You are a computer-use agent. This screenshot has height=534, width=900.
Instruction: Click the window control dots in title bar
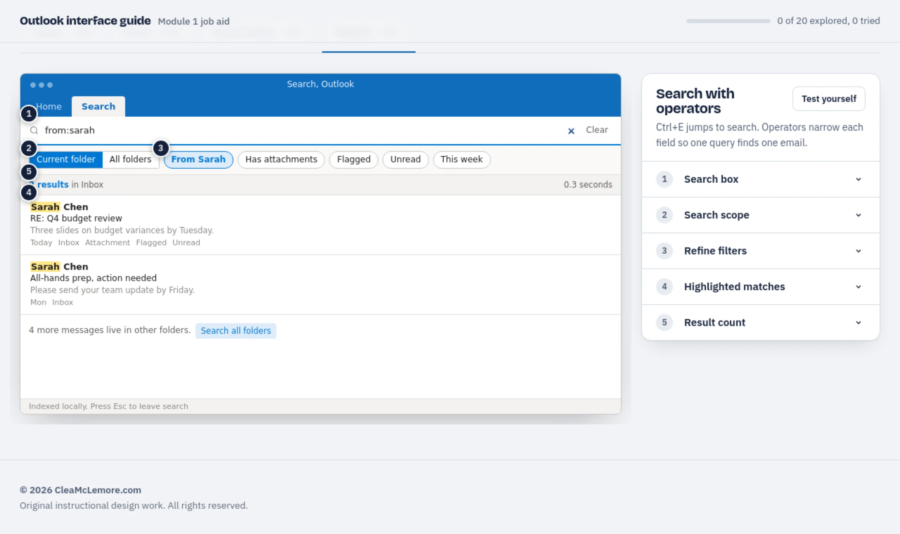[41, 85]
